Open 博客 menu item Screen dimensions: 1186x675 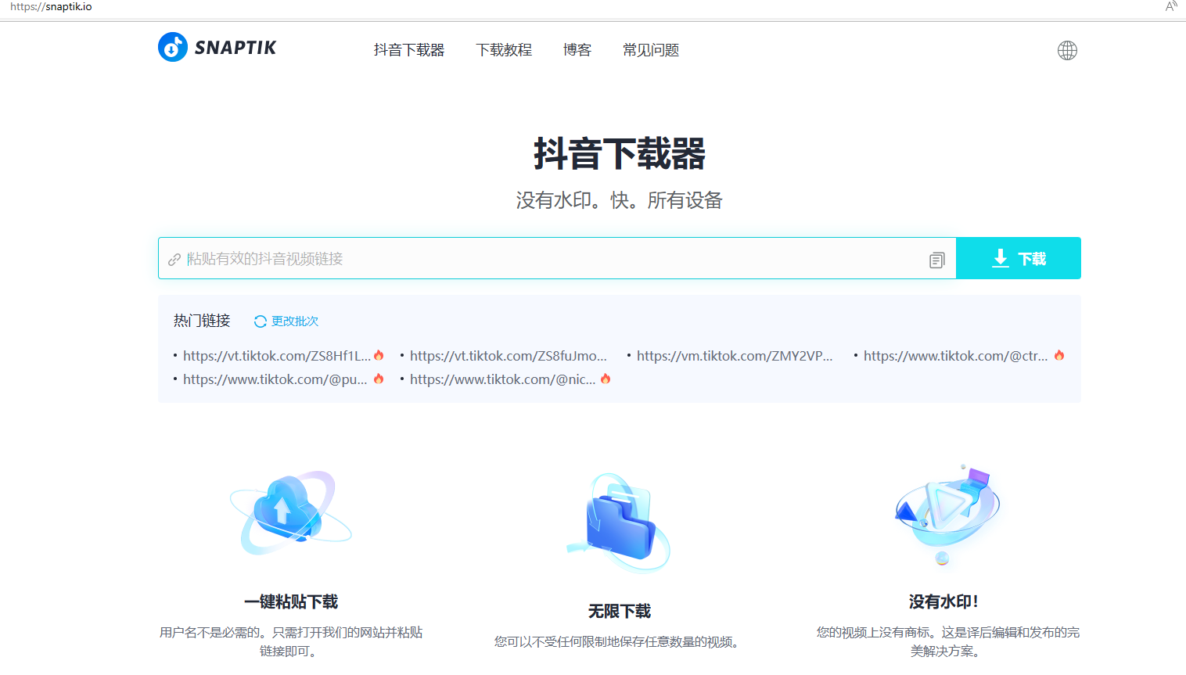coord(577,50)
